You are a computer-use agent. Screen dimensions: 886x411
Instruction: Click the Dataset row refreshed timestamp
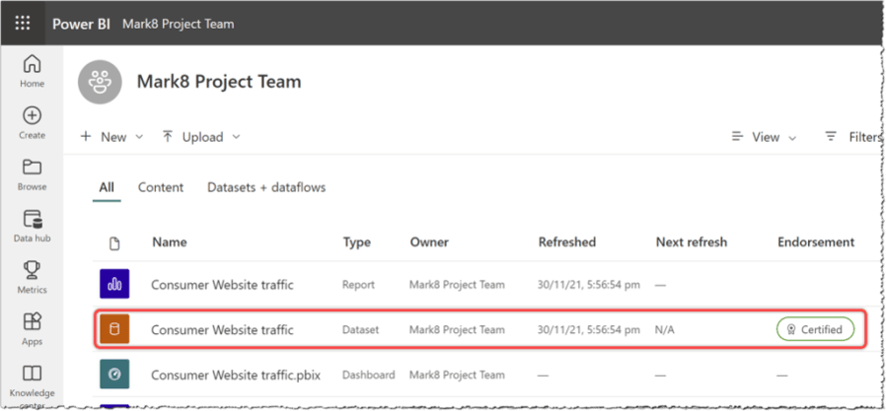click(x=589, y=330)
